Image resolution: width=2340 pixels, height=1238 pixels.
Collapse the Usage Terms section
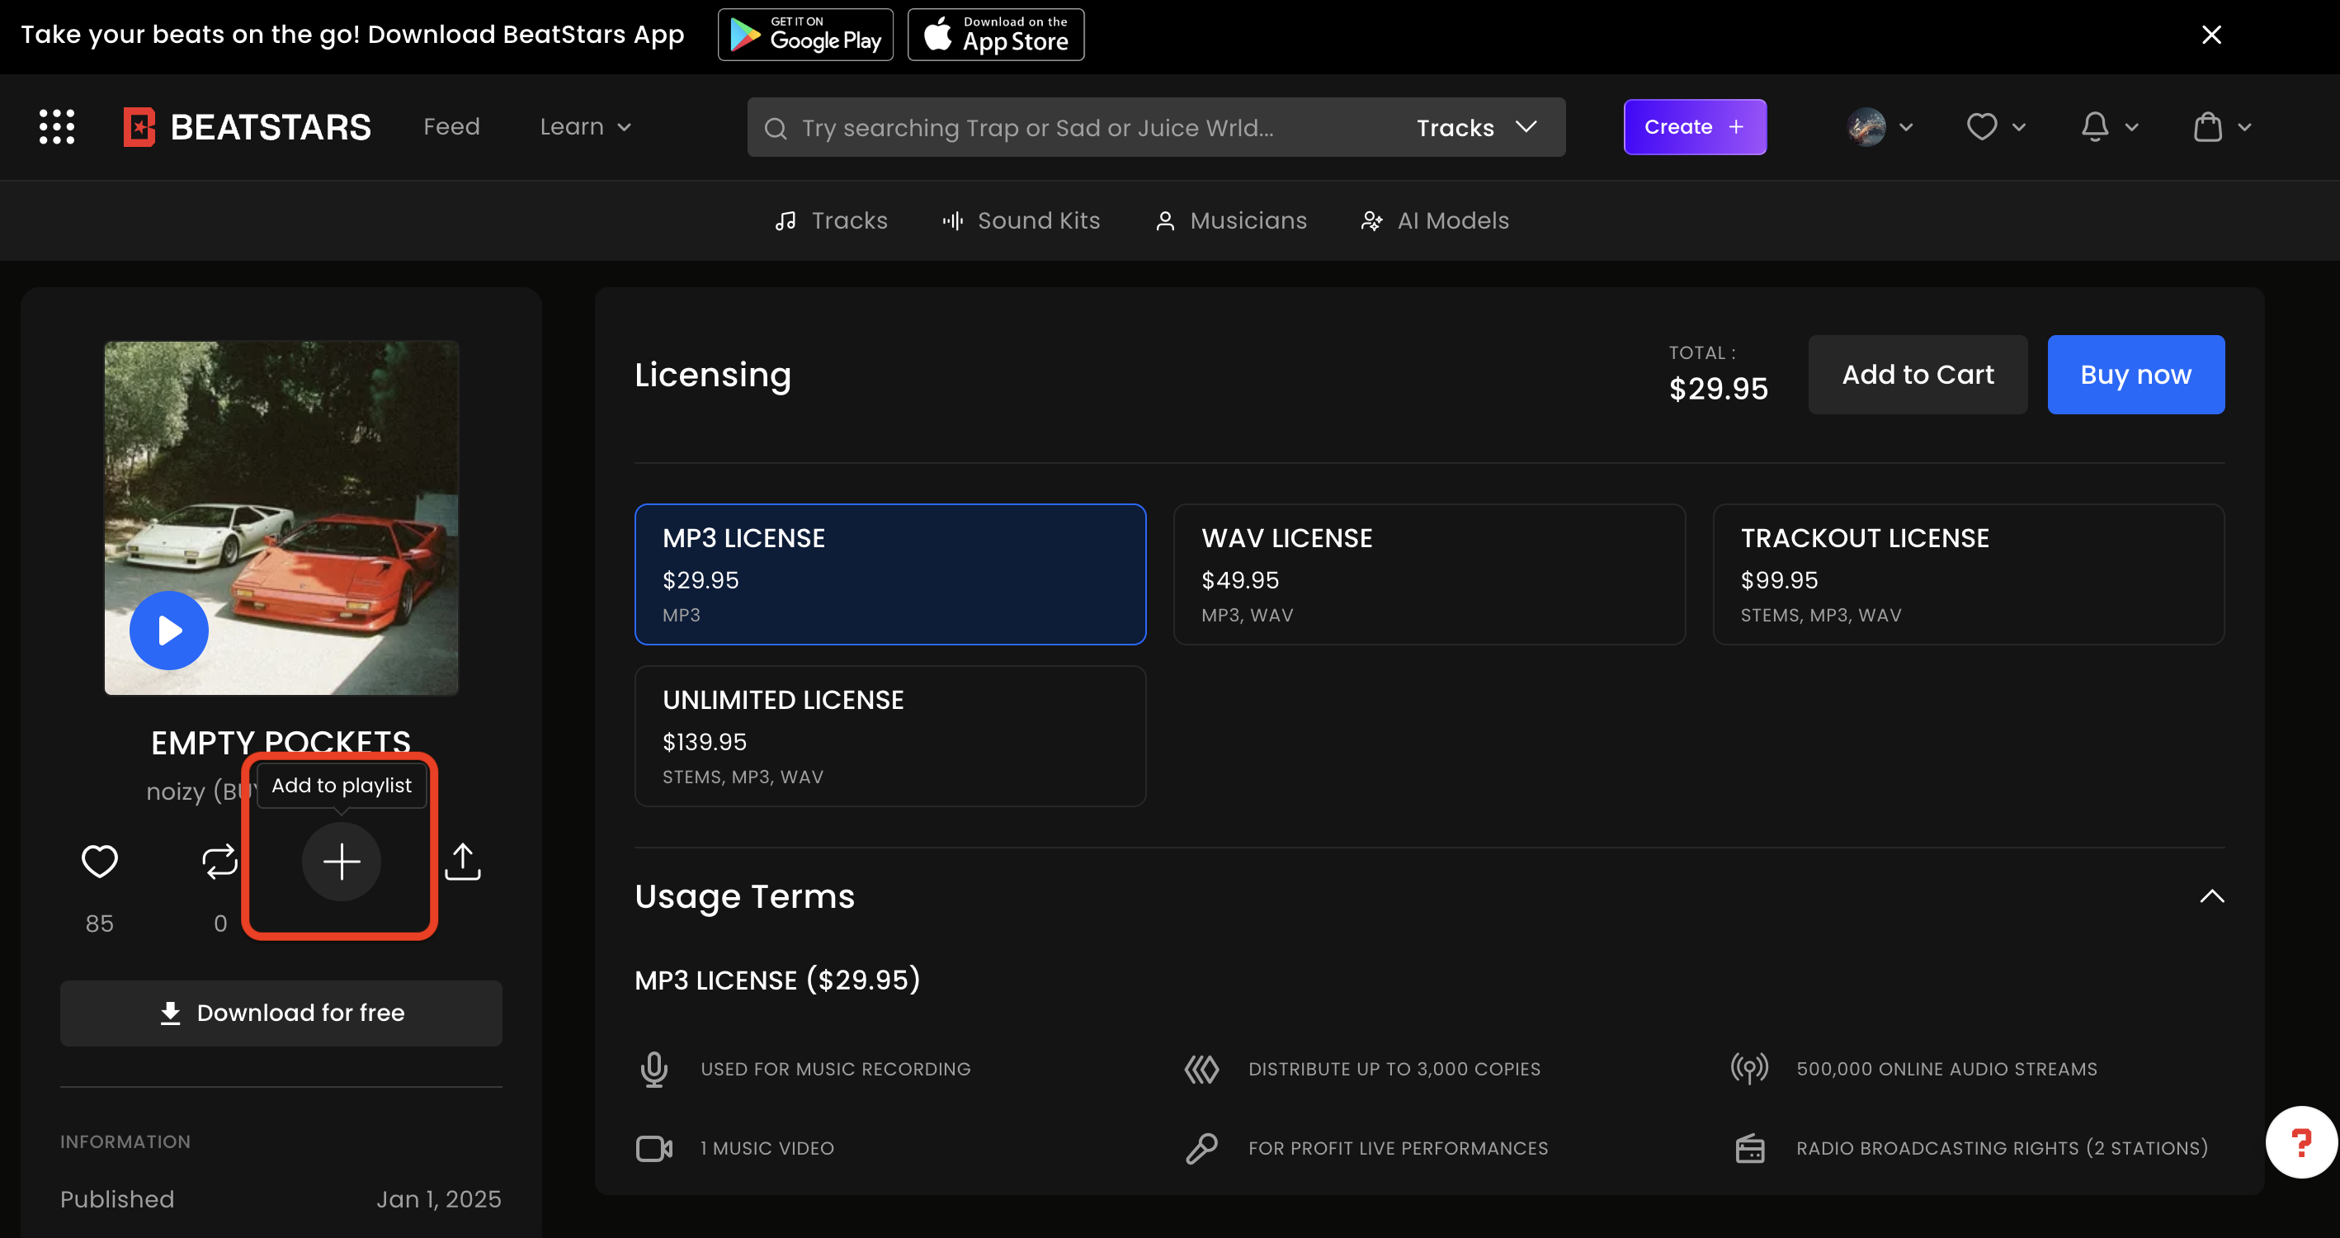[2211, 896]
